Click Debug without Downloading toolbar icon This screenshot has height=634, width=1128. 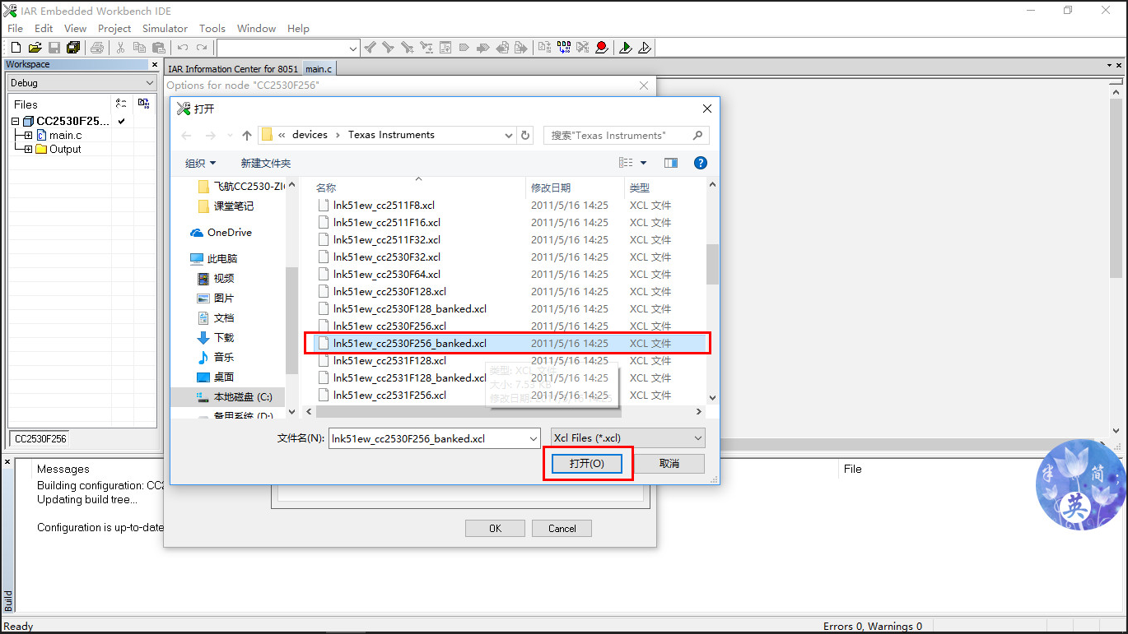(645, 48)
